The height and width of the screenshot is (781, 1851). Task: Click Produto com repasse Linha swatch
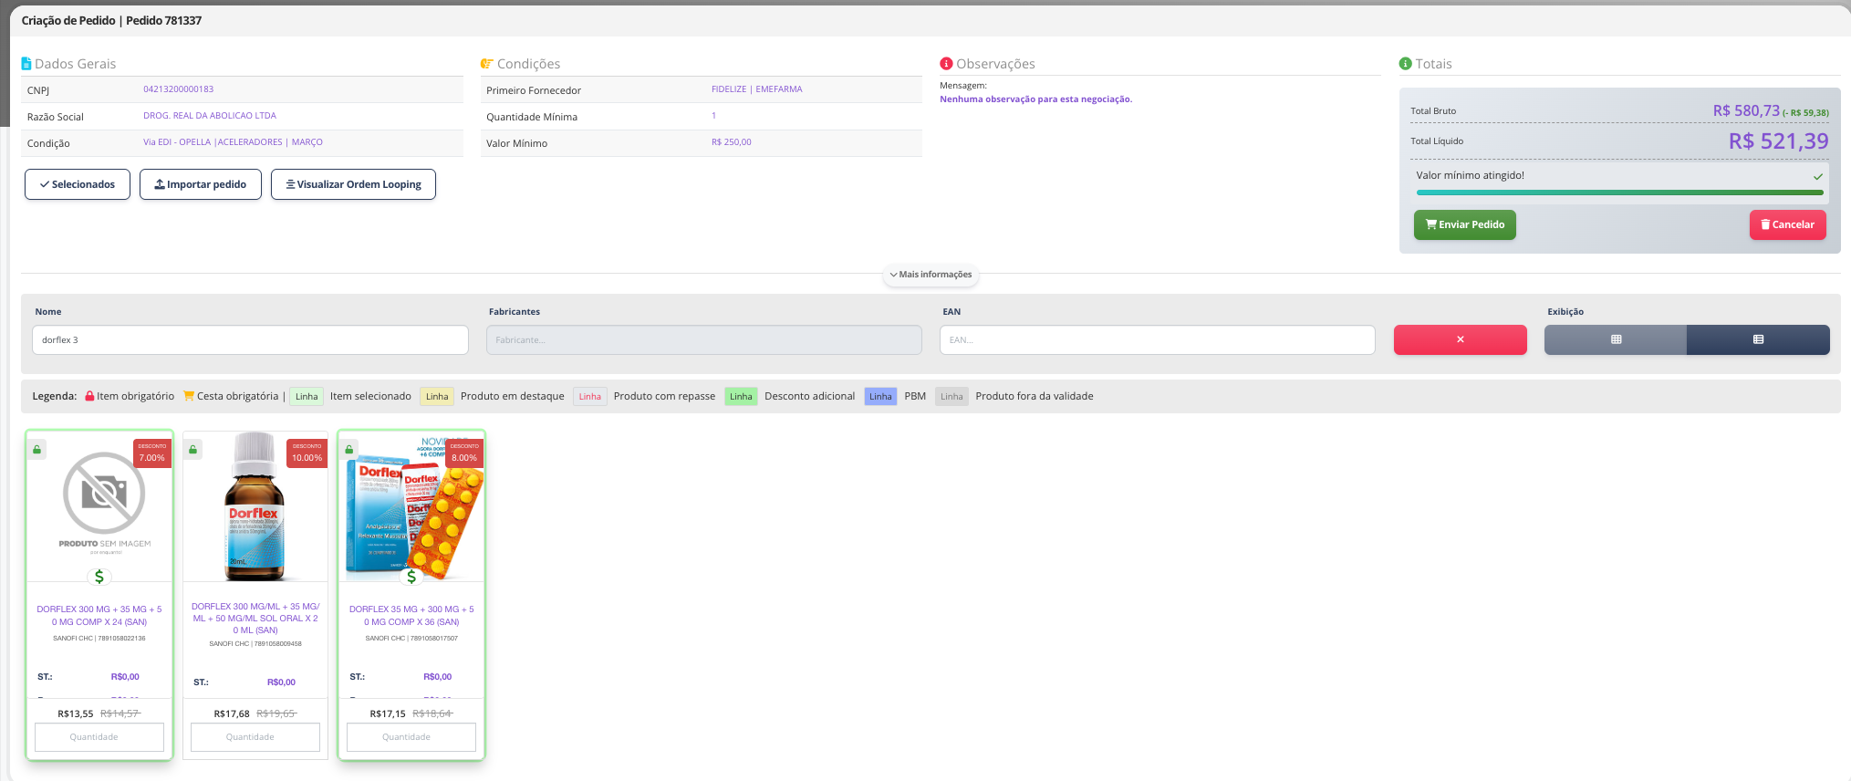point(590,397)
